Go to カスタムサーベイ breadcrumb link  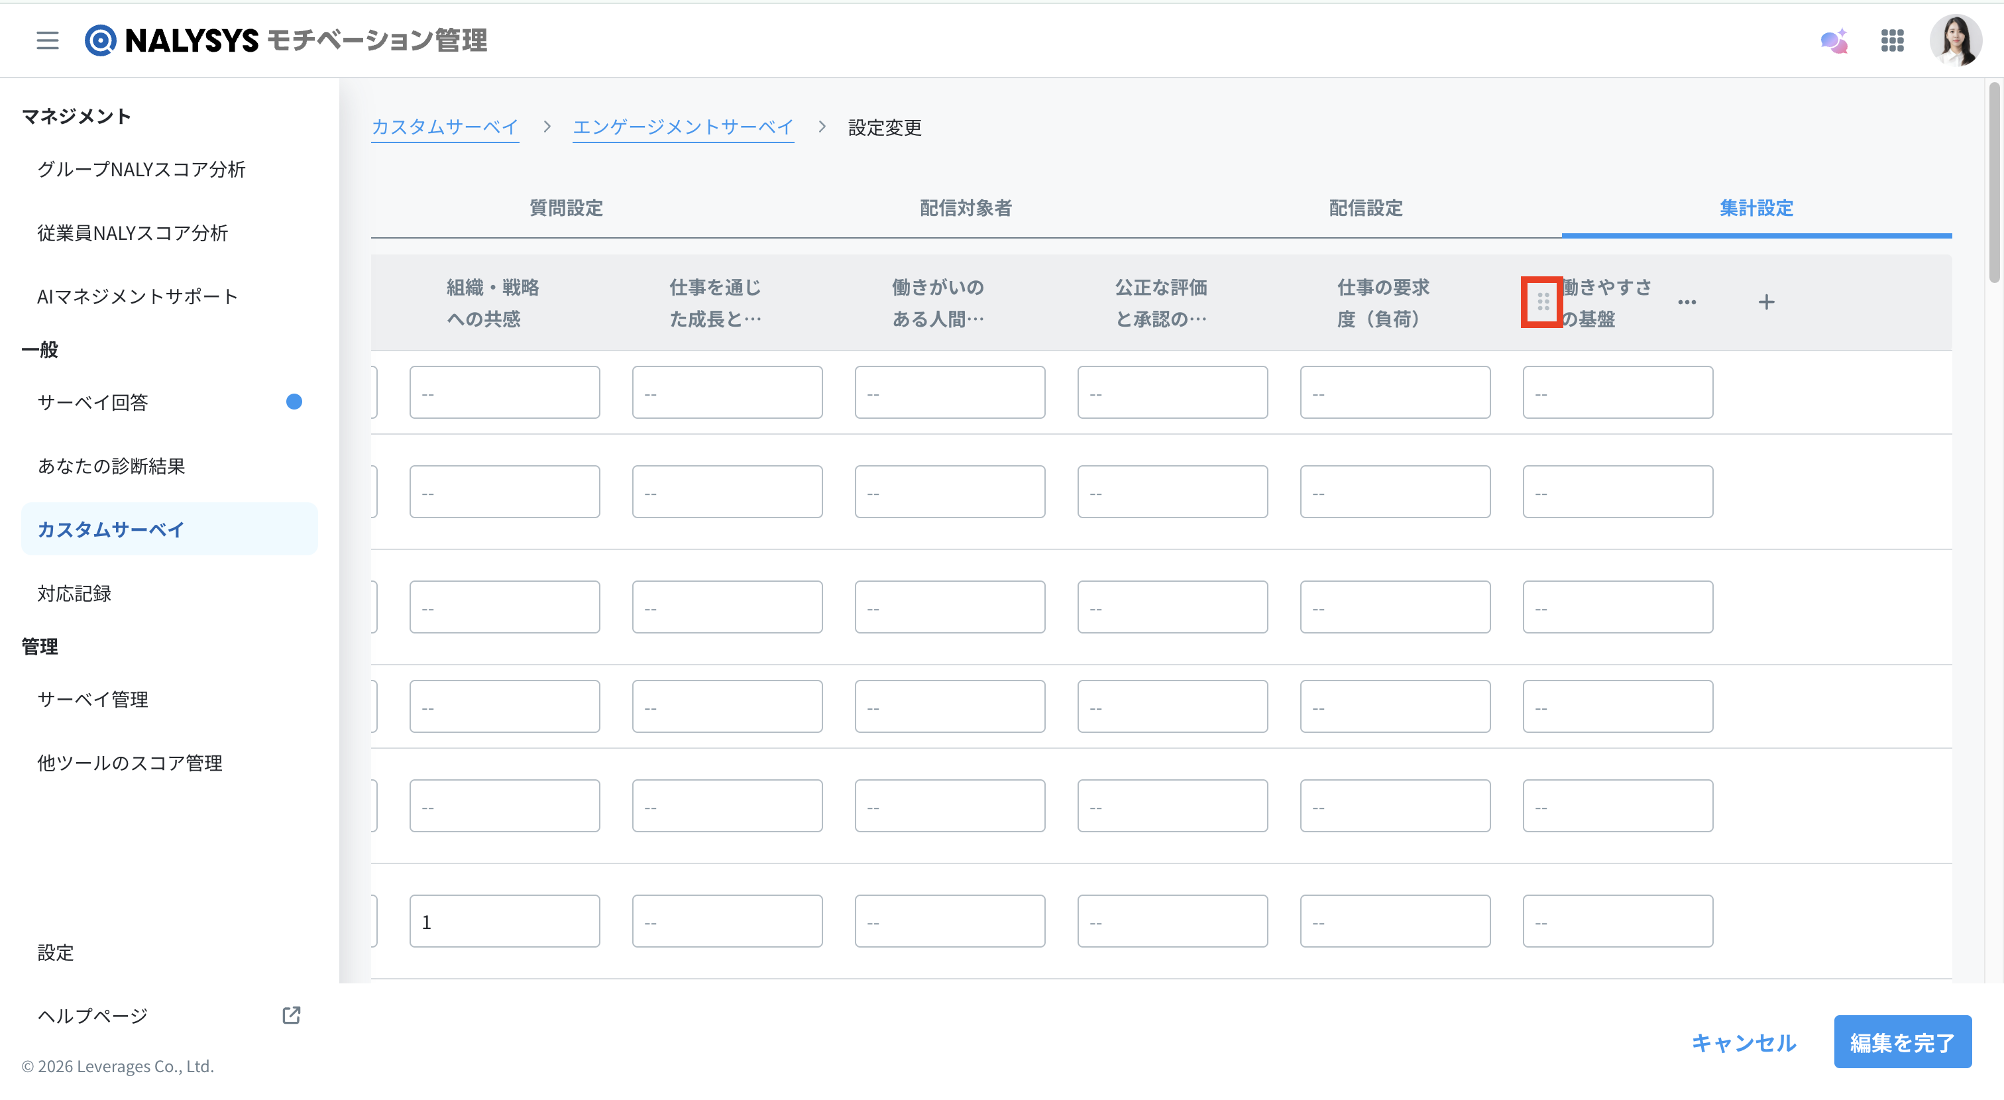445,127
